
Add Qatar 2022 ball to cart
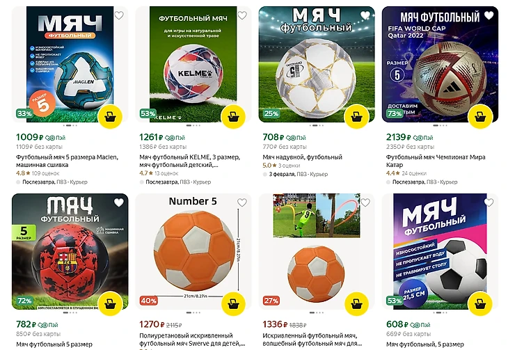(x=480, y=117)
